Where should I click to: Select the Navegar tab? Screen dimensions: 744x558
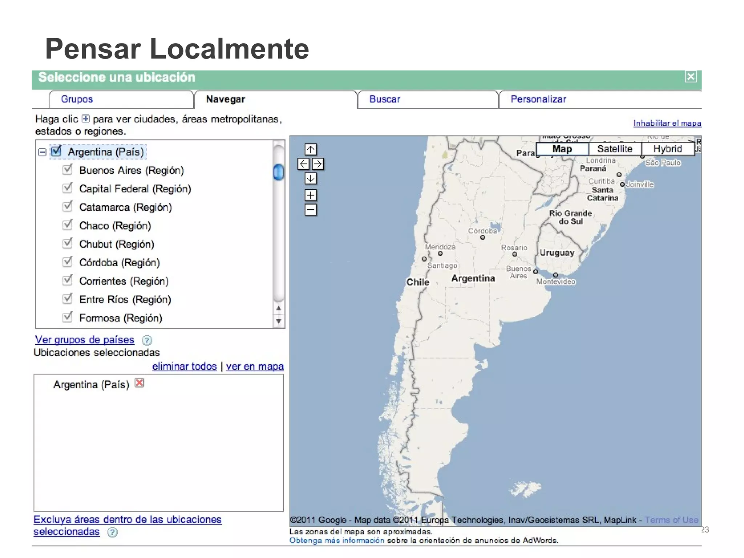point(275,99)
